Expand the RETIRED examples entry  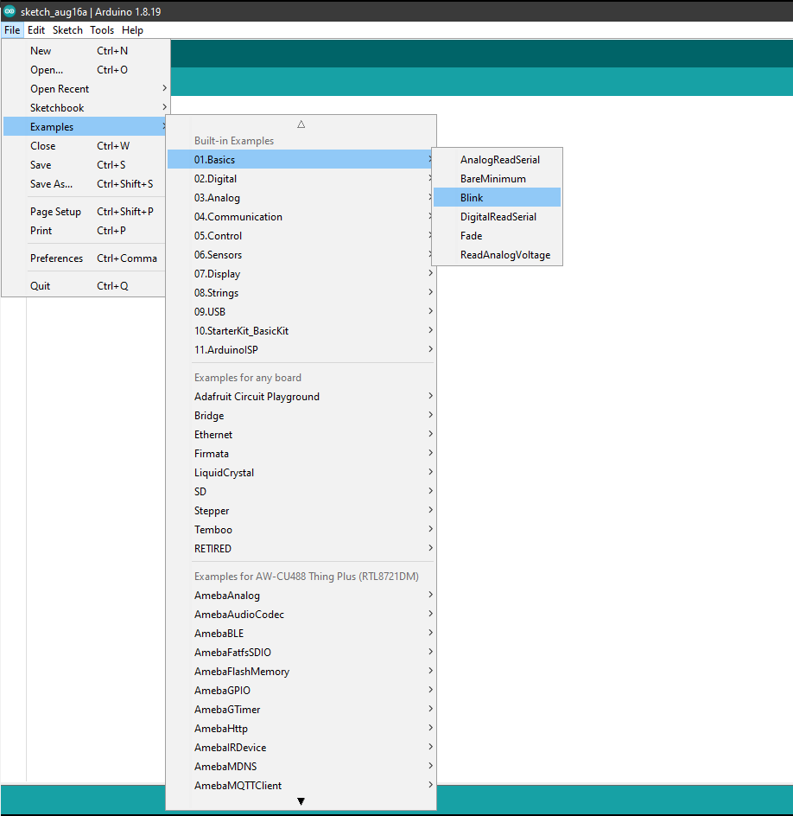(301, 549)
